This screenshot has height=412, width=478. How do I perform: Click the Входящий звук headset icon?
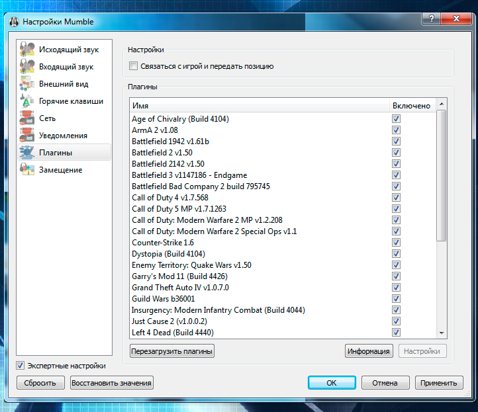(27, 66)
